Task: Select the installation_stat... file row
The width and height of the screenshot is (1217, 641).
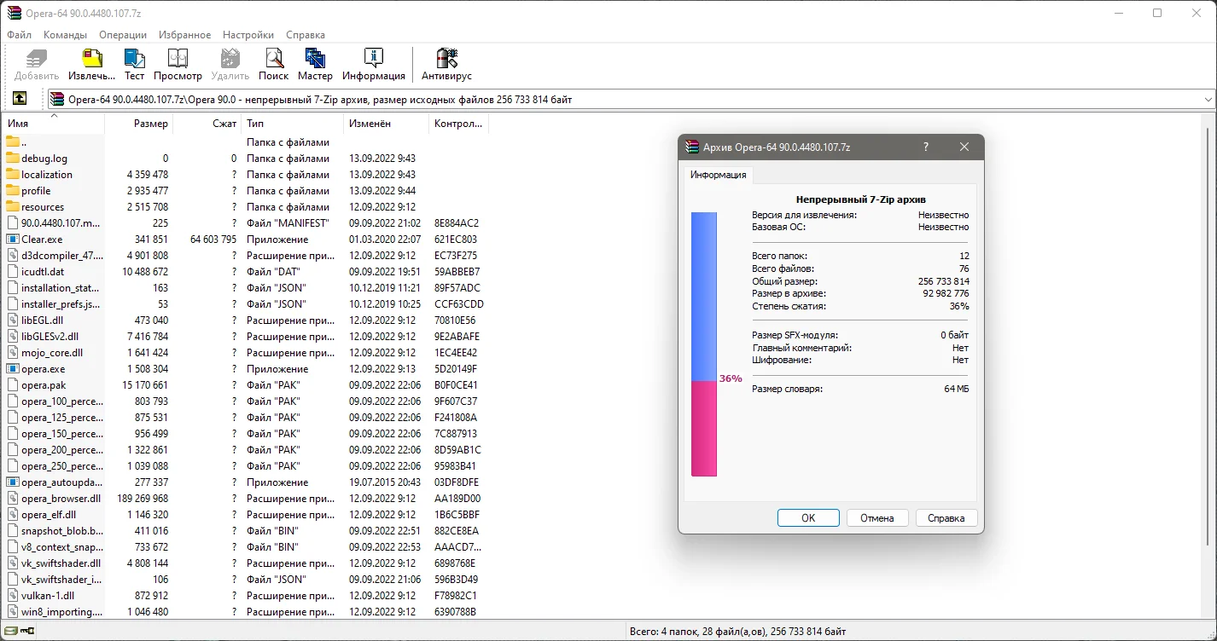Action: (245, 287)
